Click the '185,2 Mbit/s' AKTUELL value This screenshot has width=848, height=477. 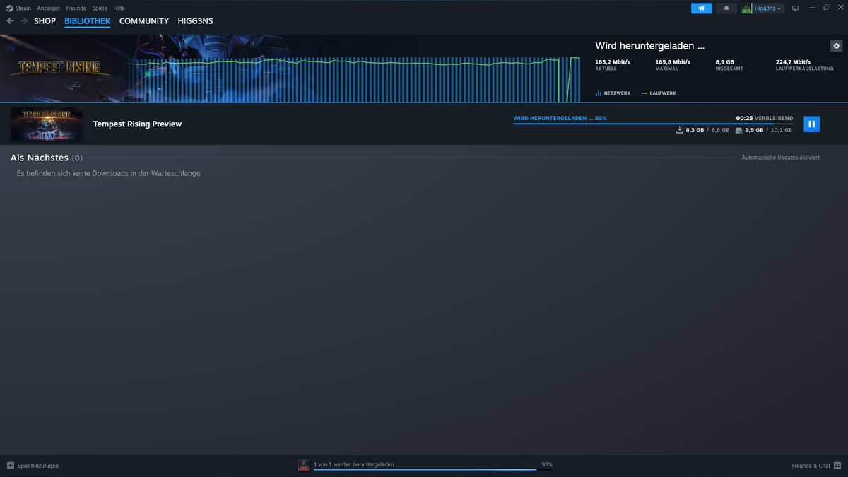coord(612,62)
